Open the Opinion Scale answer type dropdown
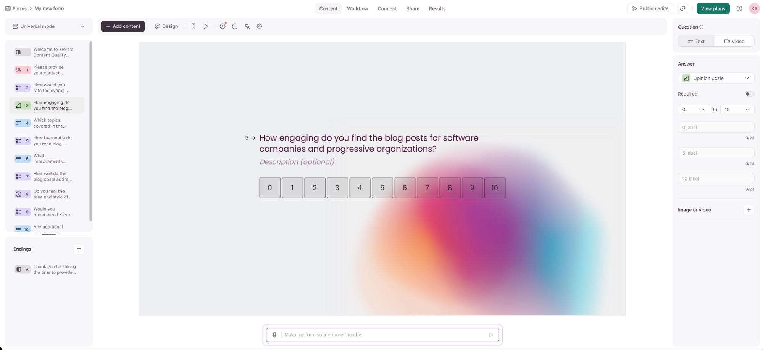Screen dimensions: 763x350 (716, 78)
